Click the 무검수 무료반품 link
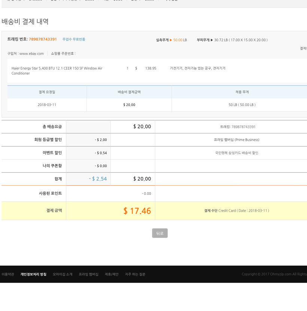Image resolution: width=307 pixels, height=311 pixels. coord(74,39)
